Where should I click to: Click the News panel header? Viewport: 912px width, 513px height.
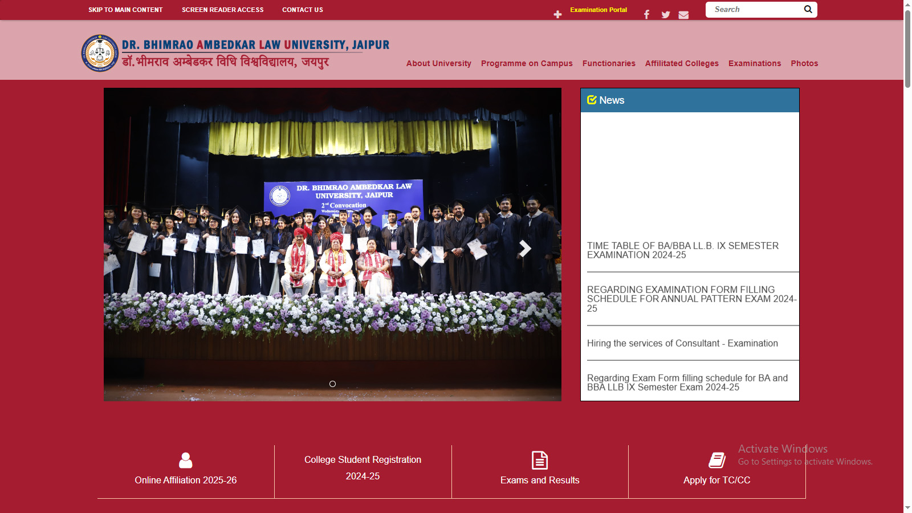tap(690, 100)
